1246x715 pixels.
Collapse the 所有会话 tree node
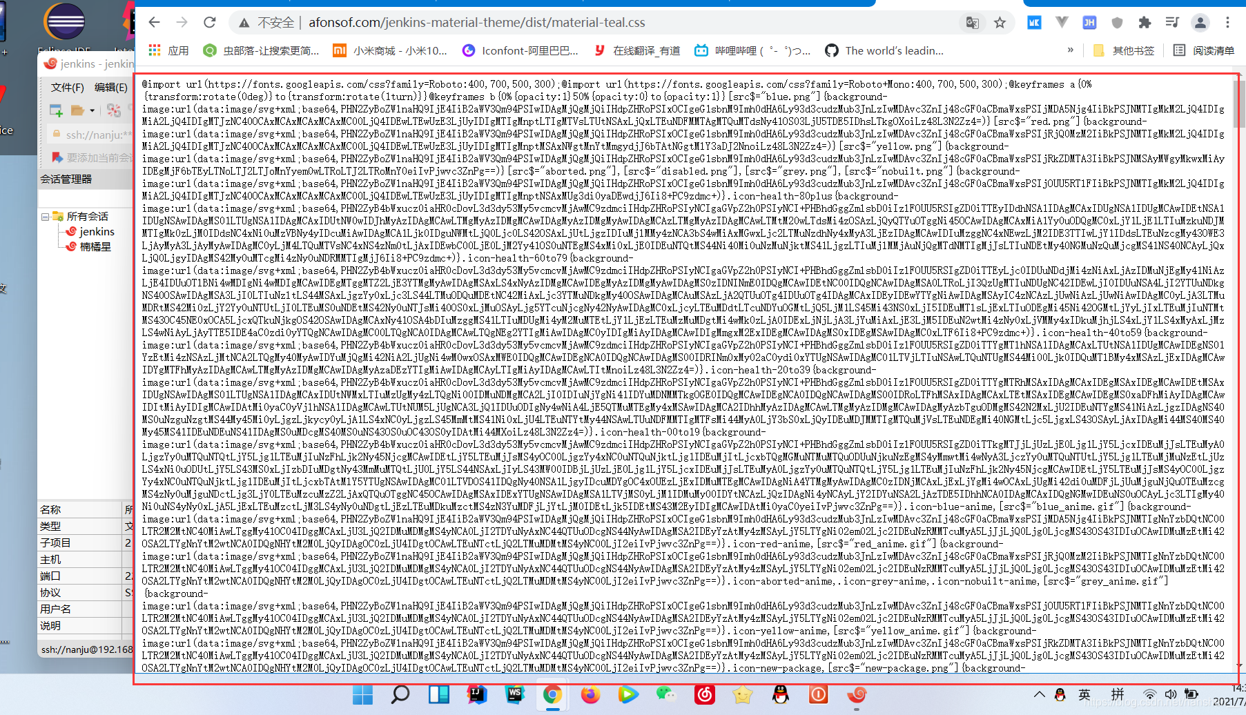click(x=45, y=217)
